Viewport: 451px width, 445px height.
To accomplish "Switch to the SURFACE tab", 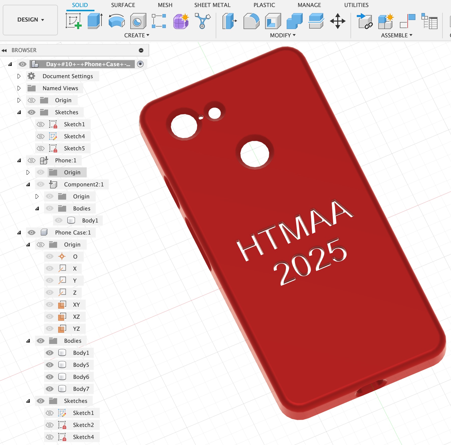I will click(123, 5).
